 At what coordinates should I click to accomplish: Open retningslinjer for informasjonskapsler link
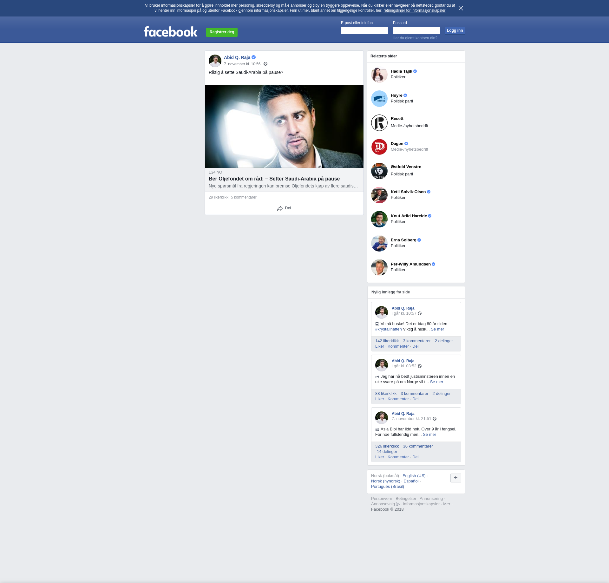414,10
